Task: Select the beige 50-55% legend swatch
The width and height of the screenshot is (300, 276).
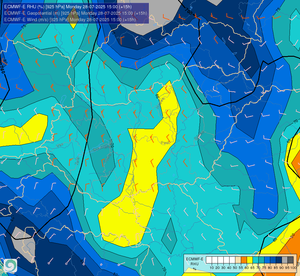Action: pyautogui.click(x=238, y=260)
